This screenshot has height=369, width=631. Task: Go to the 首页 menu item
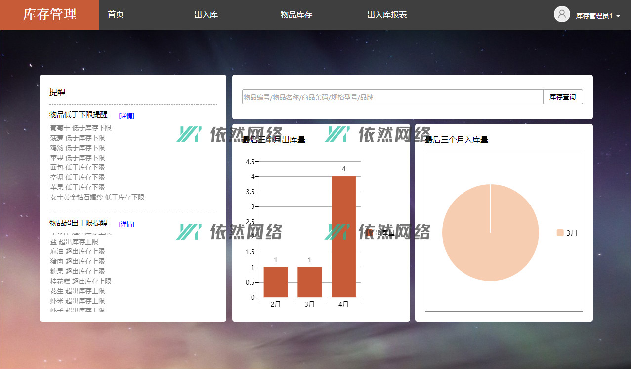[x=116, y=15]
